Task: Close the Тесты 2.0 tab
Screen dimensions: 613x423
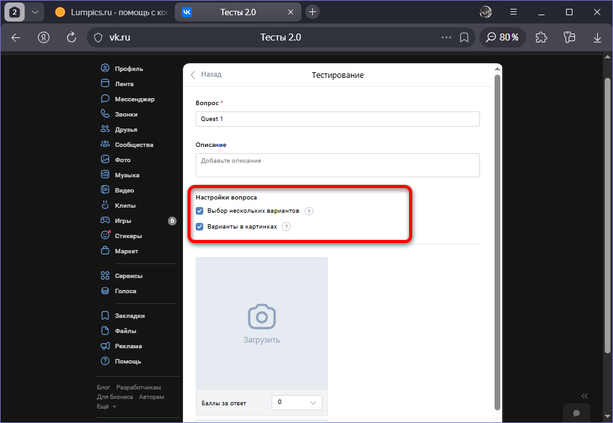Action: [x=291, y=13]
